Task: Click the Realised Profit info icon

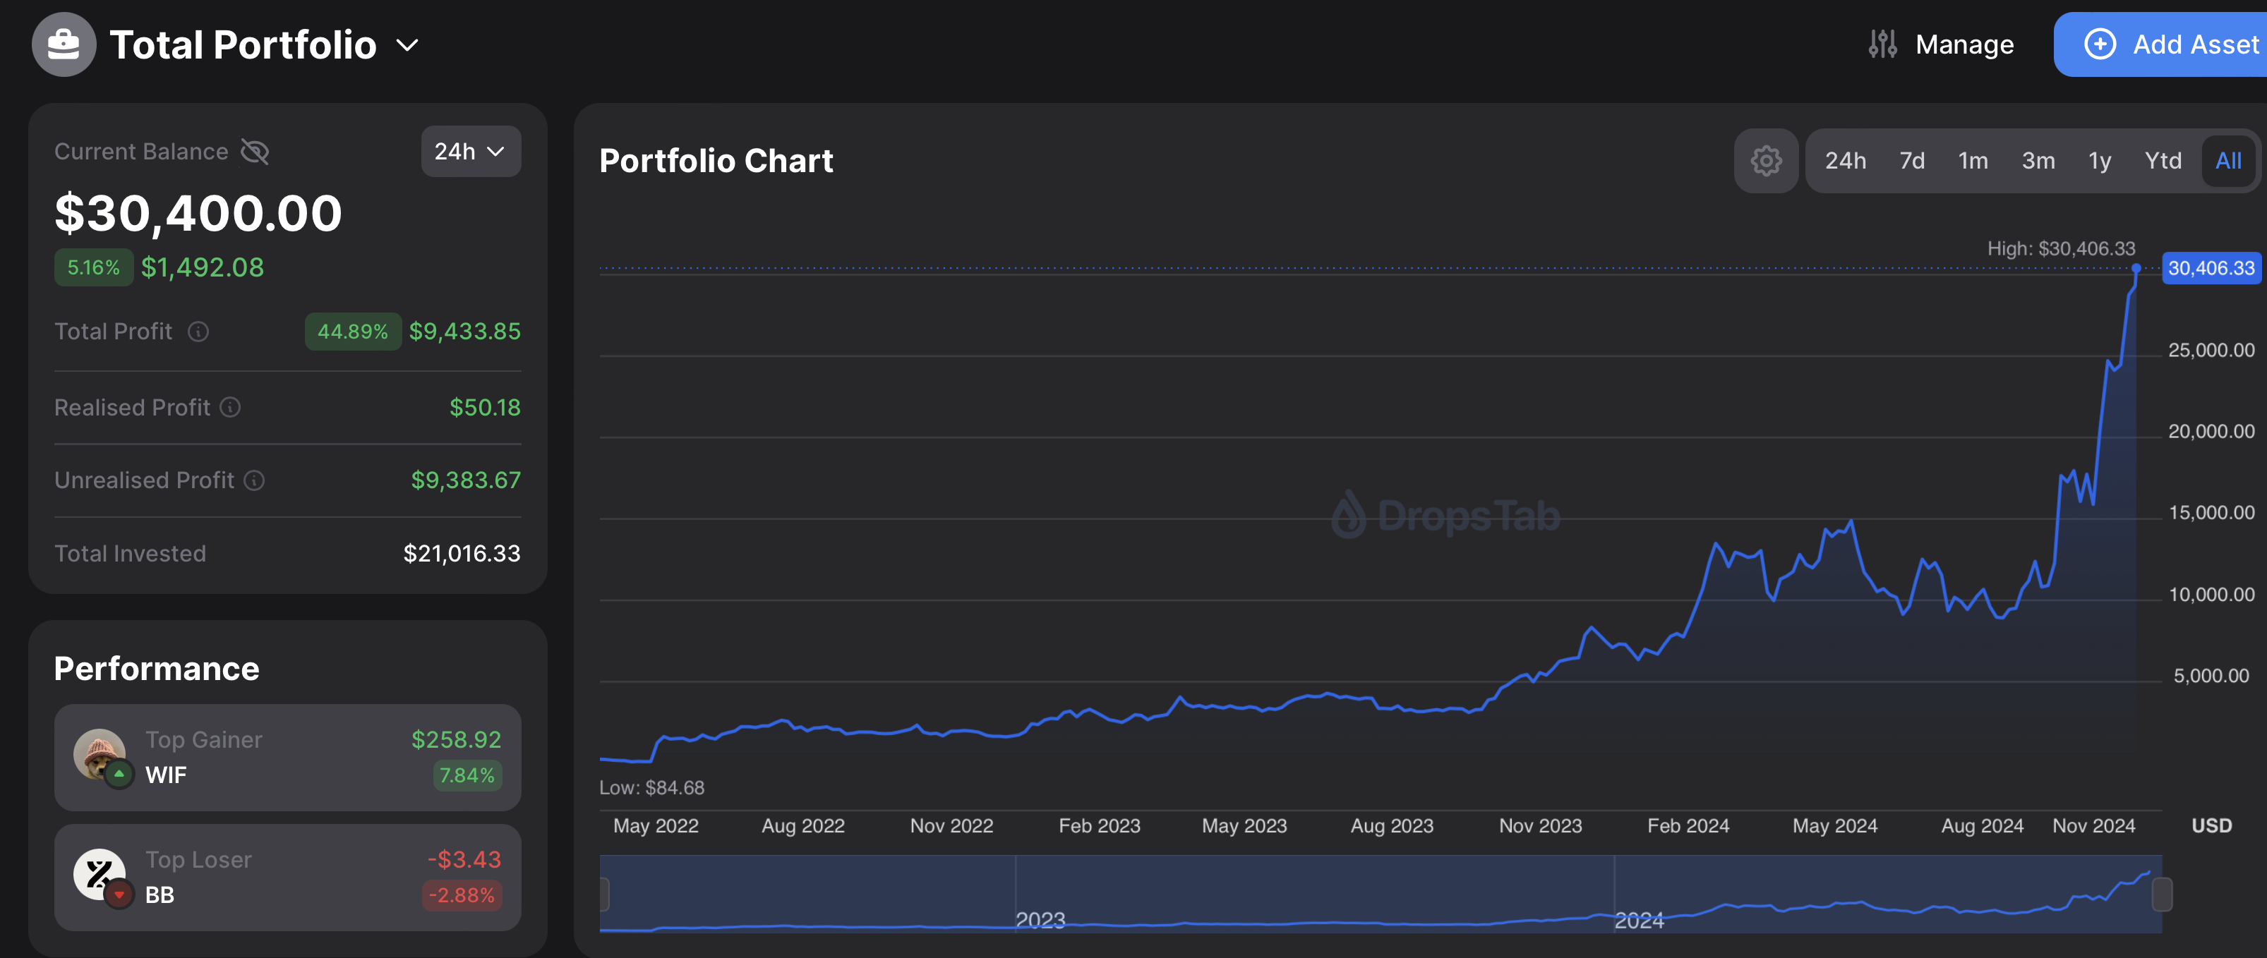Action: coord(229,407)
